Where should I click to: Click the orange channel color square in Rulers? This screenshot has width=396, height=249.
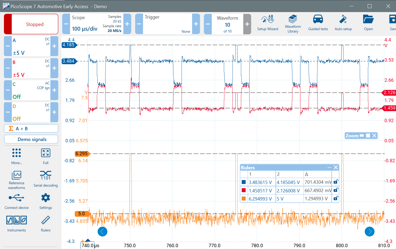tap(244, 198)
